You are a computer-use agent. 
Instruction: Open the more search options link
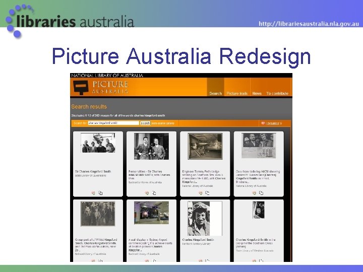point(163,123)
